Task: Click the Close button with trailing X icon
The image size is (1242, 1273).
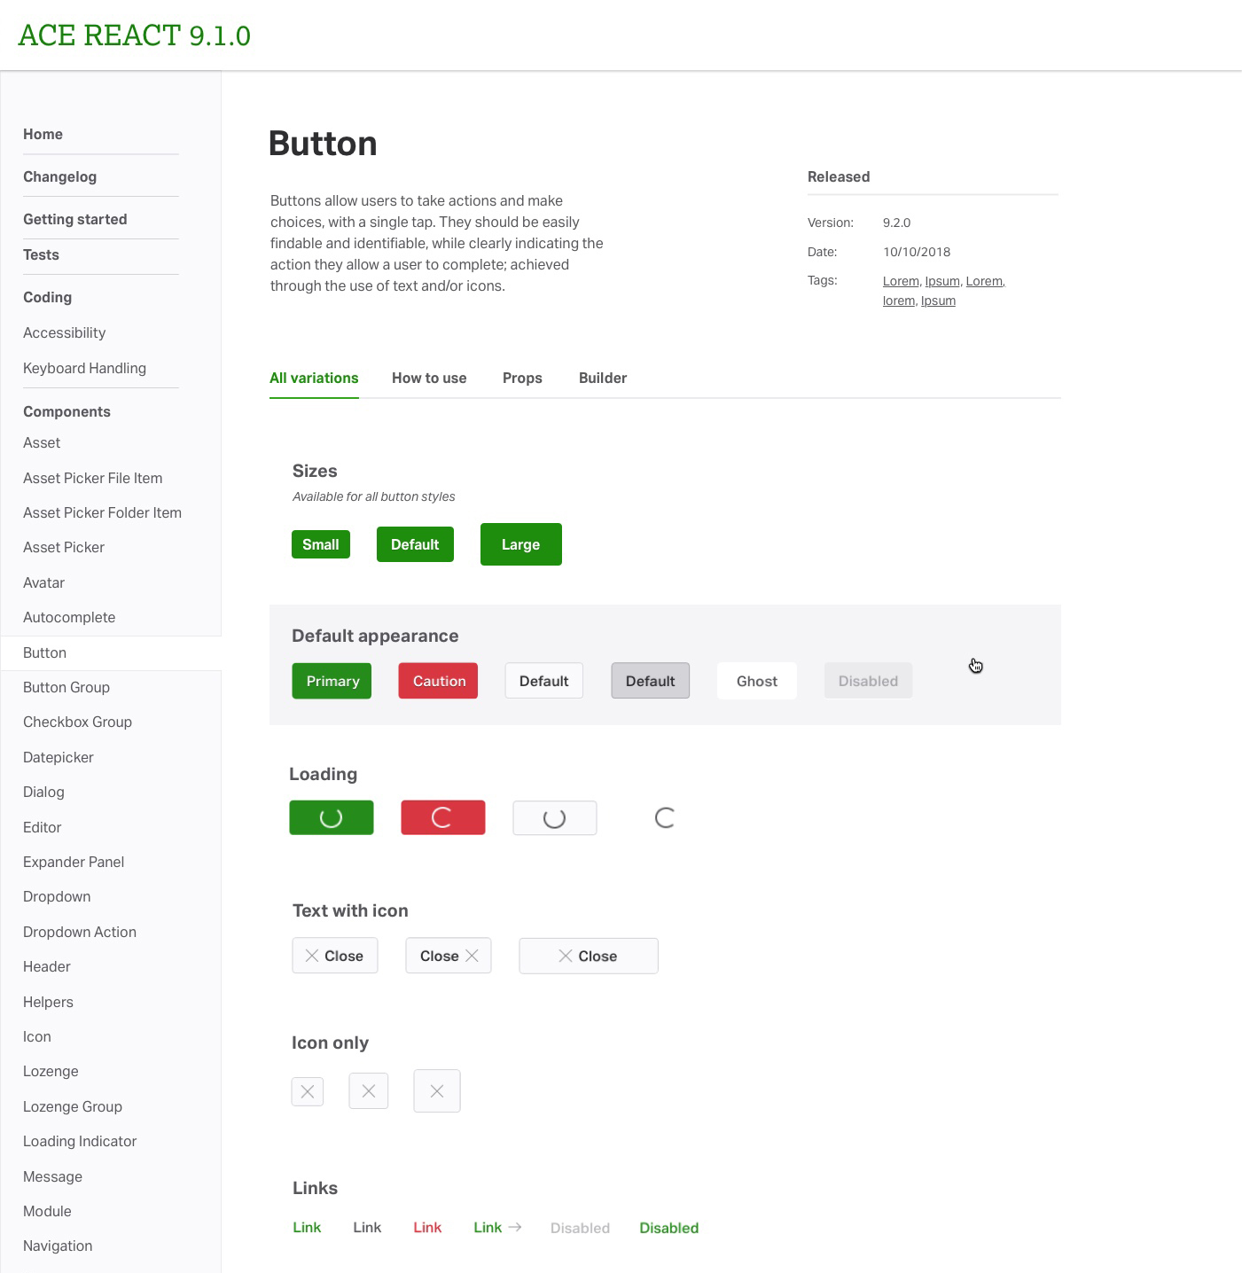Action: click(x=449, y=956)
